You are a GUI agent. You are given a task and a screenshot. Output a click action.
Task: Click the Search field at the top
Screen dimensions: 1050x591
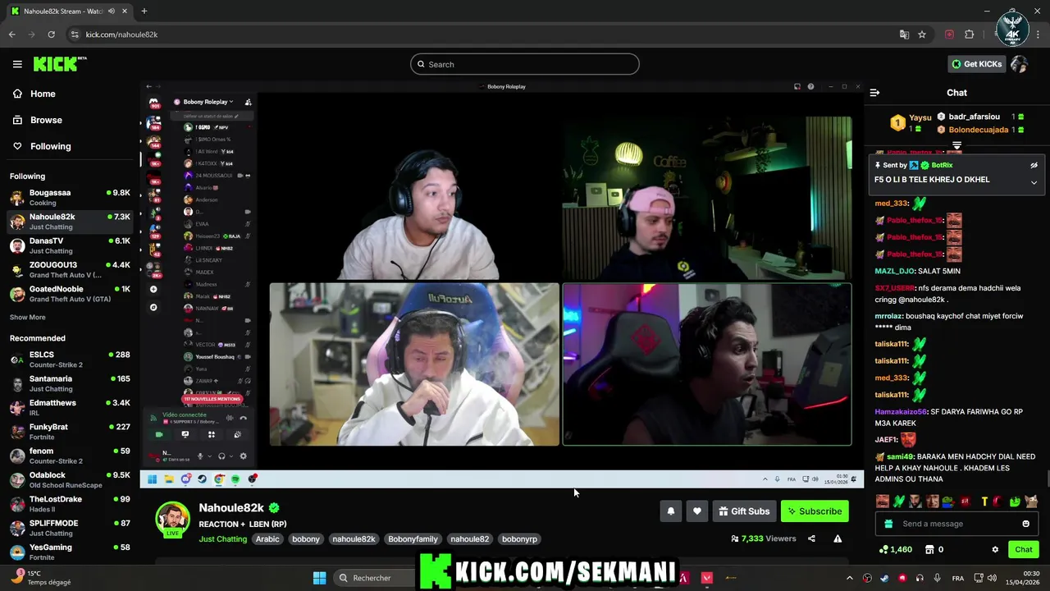tap(525, 64)
